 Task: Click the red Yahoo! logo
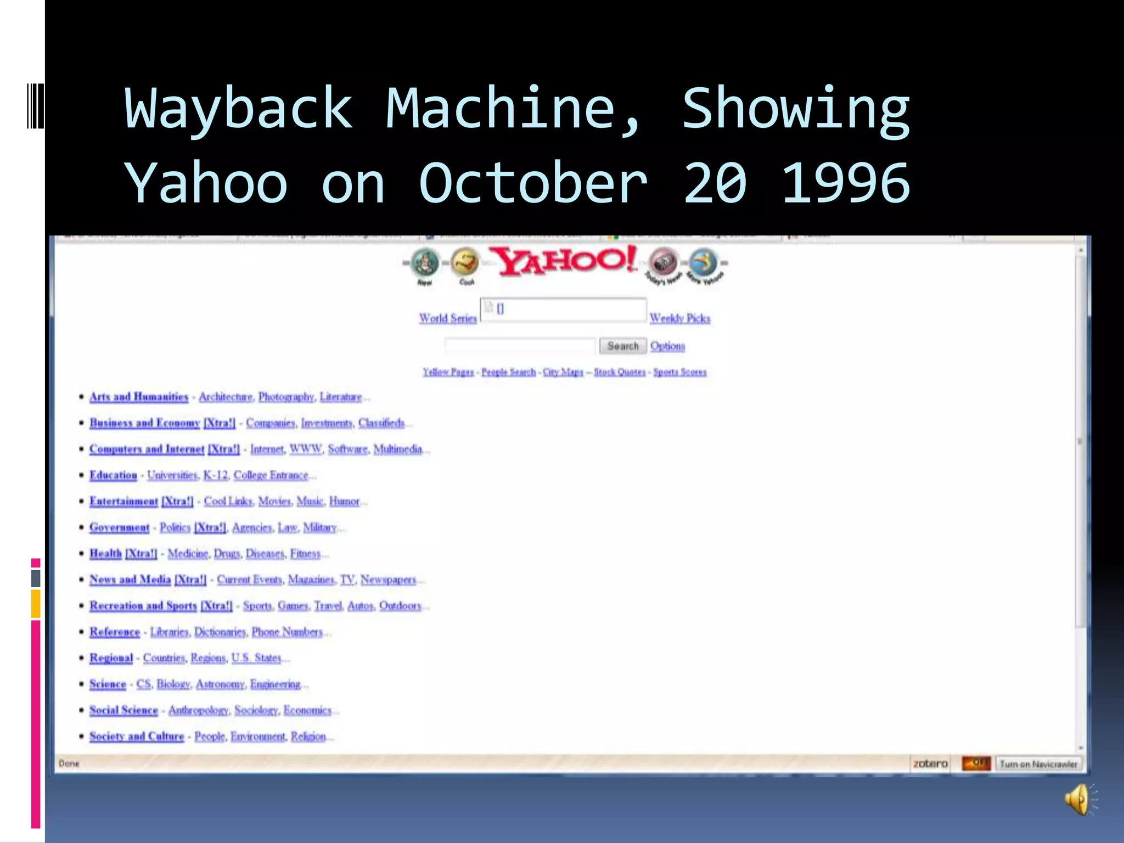pyautogui.click(x=563, y=261)
